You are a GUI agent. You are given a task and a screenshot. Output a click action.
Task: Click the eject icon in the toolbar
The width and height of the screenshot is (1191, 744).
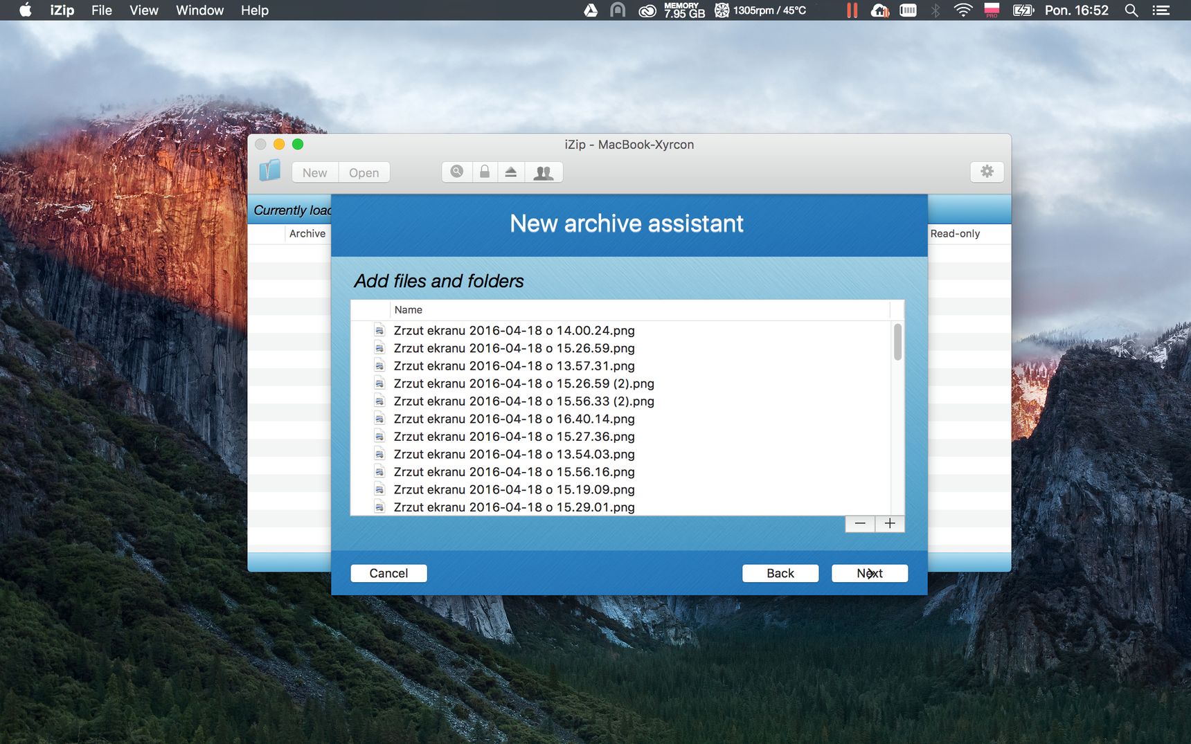511,172
